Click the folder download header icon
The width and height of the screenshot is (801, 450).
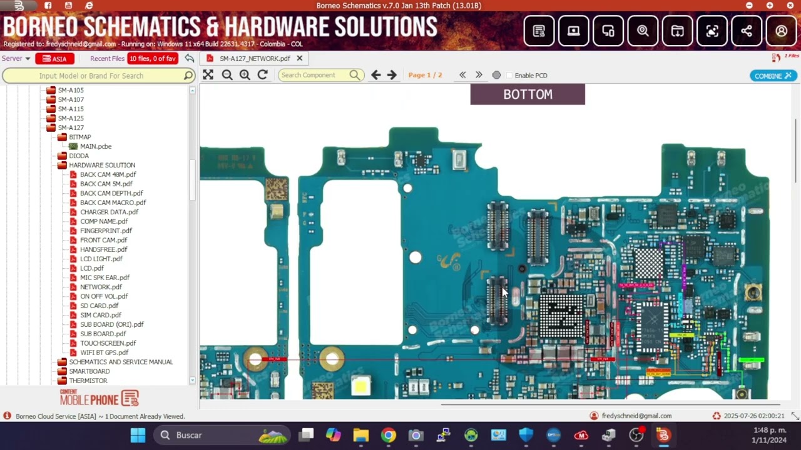coord(678,31)
